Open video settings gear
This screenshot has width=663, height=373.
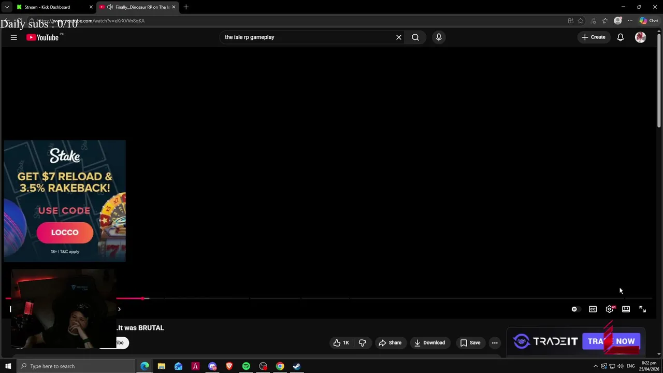(610, 309)
